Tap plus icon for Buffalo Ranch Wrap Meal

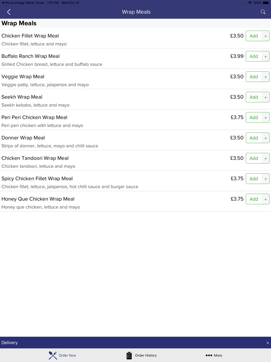(266, 57)
